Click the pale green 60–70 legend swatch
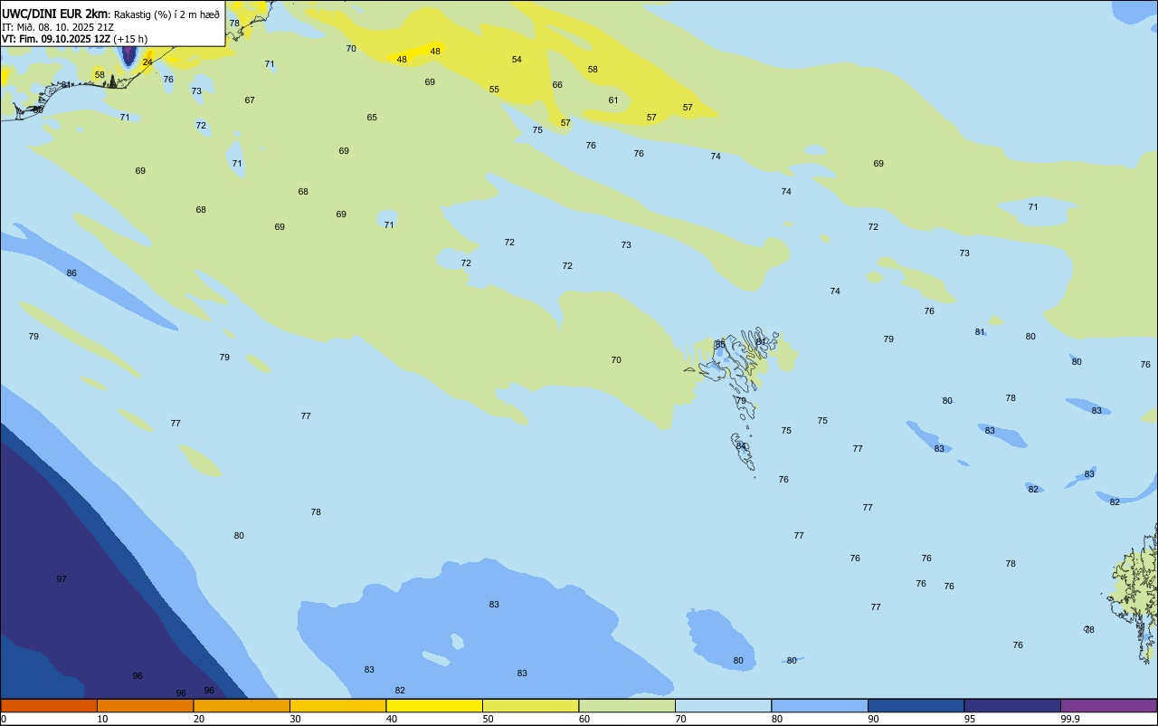1158x726 pixels. [x=627, y=705]
